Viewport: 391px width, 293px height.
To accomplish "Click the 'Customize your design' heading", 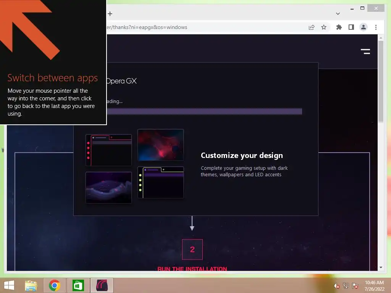I will (242, 156).
